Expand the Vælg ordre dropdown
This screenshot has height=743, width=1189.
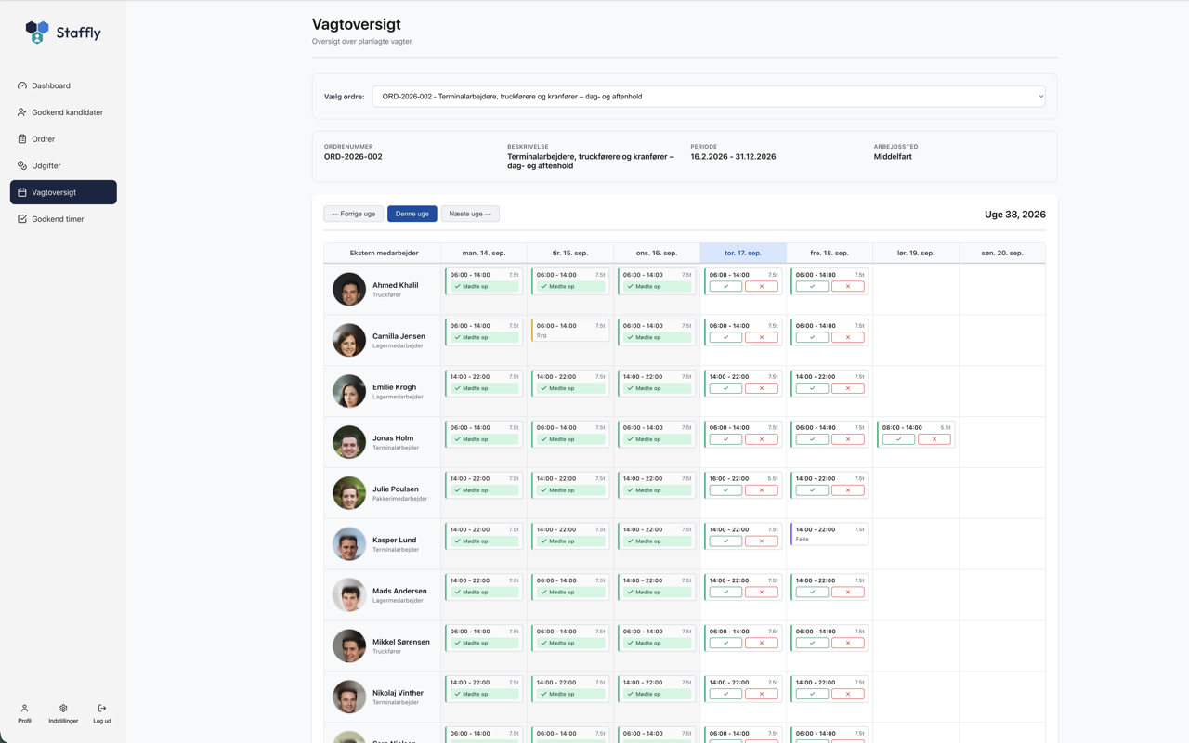pyautogui.click(x=709, y=97)
